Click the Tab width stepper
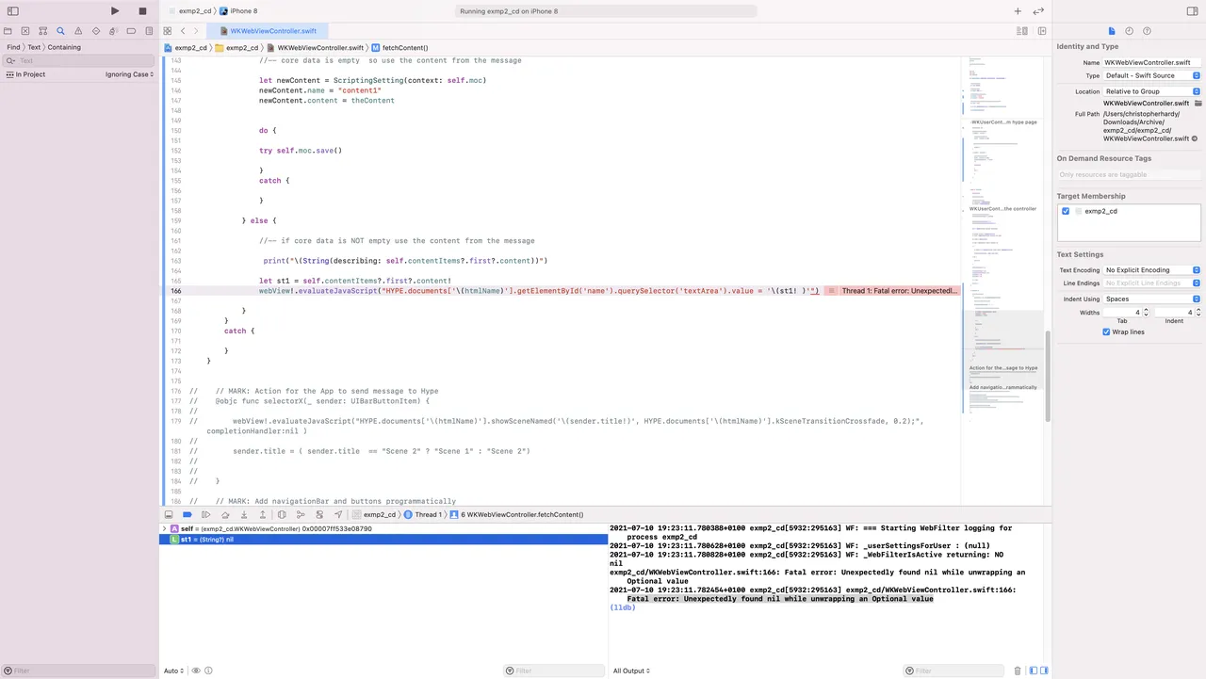 (1148, 312)
